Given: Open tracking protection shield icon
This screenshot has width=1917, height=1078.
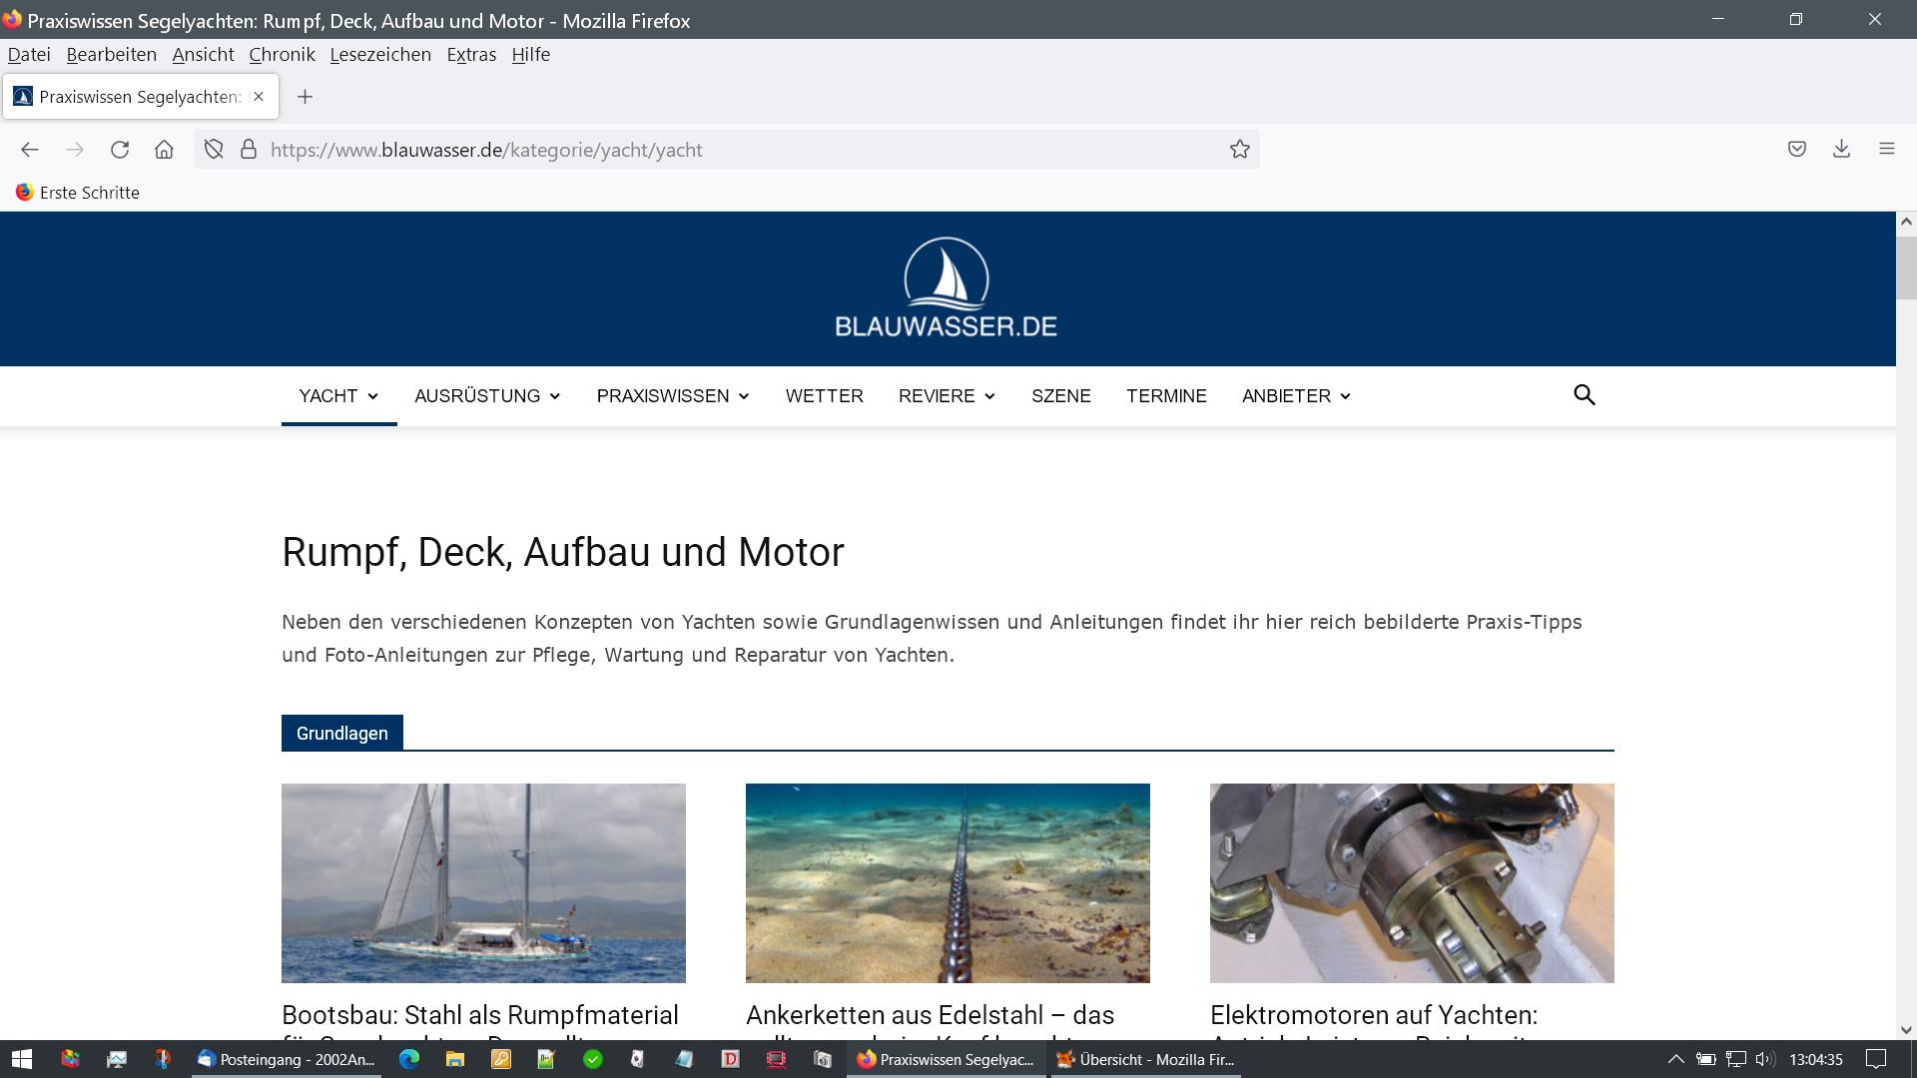Looking at the screenshot, I should click(x=214, y=150).
